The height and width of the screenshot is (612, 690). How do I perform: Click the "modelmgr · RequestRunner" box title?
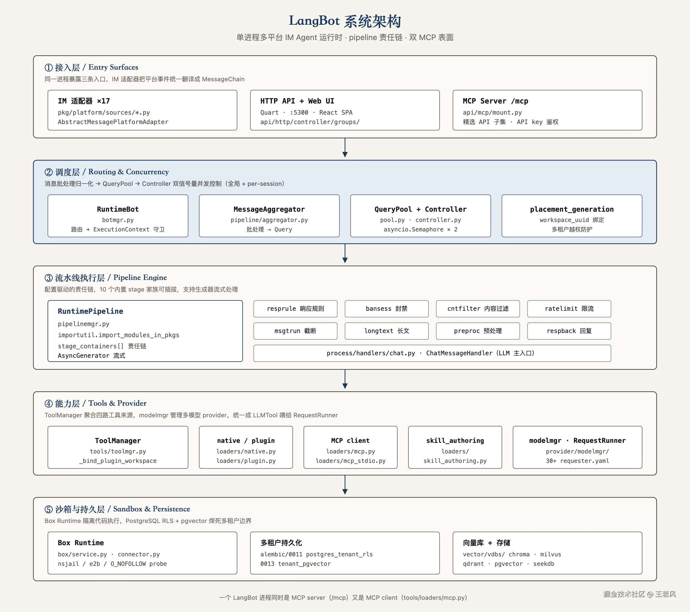click(577, 441)
